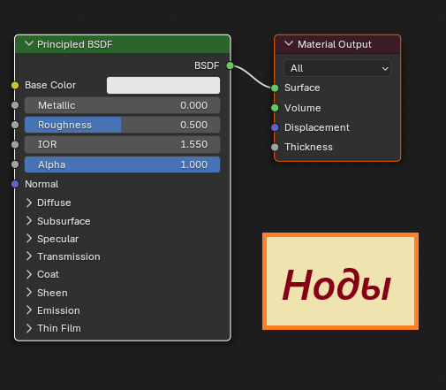Click the gray Thickness socket
Screen dimensions: 446x390
[x=275, y=147]
